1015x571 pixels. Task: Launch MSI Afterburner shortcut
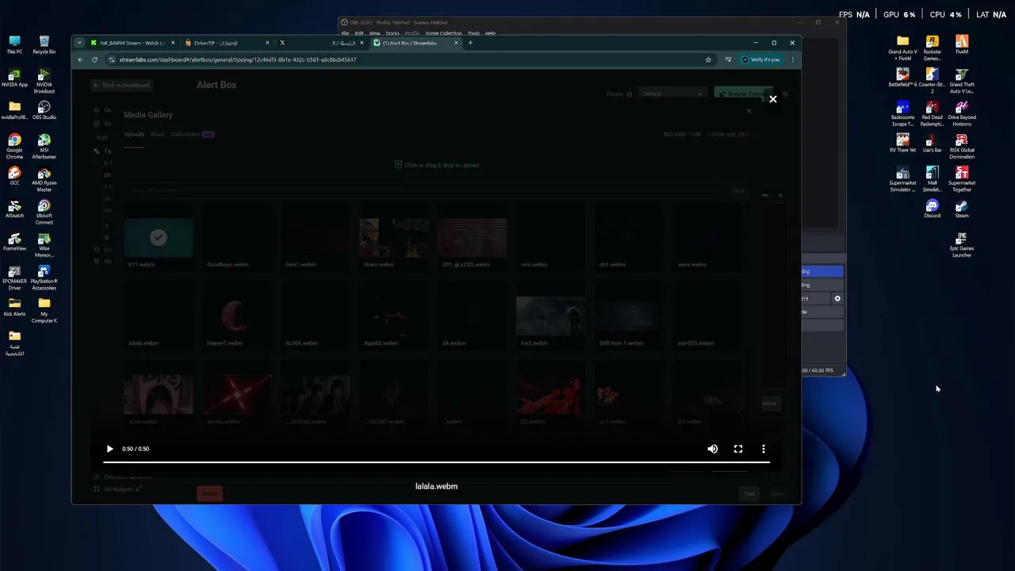(44, 146)
